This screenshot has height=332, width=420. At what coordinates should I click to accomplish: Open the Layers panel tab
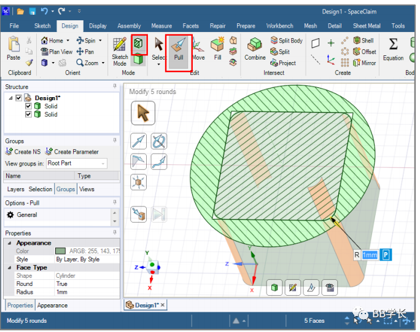(x=15, y=189)
